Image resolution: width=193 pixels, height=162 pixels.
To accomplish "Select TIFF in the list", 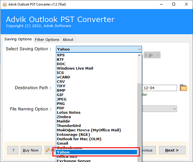I will pos(96,86).
